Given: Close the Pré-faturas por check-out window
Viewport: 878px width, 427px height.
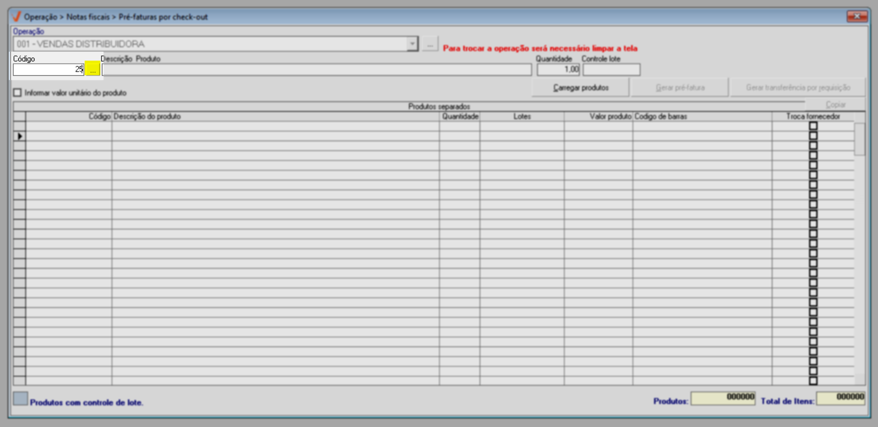Looking at the screenshot, I should (857, 17).
